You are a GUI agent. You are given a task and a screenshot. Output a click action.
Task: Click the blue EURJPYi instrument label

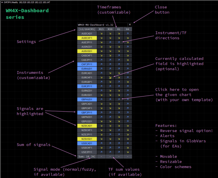(87, 86)
